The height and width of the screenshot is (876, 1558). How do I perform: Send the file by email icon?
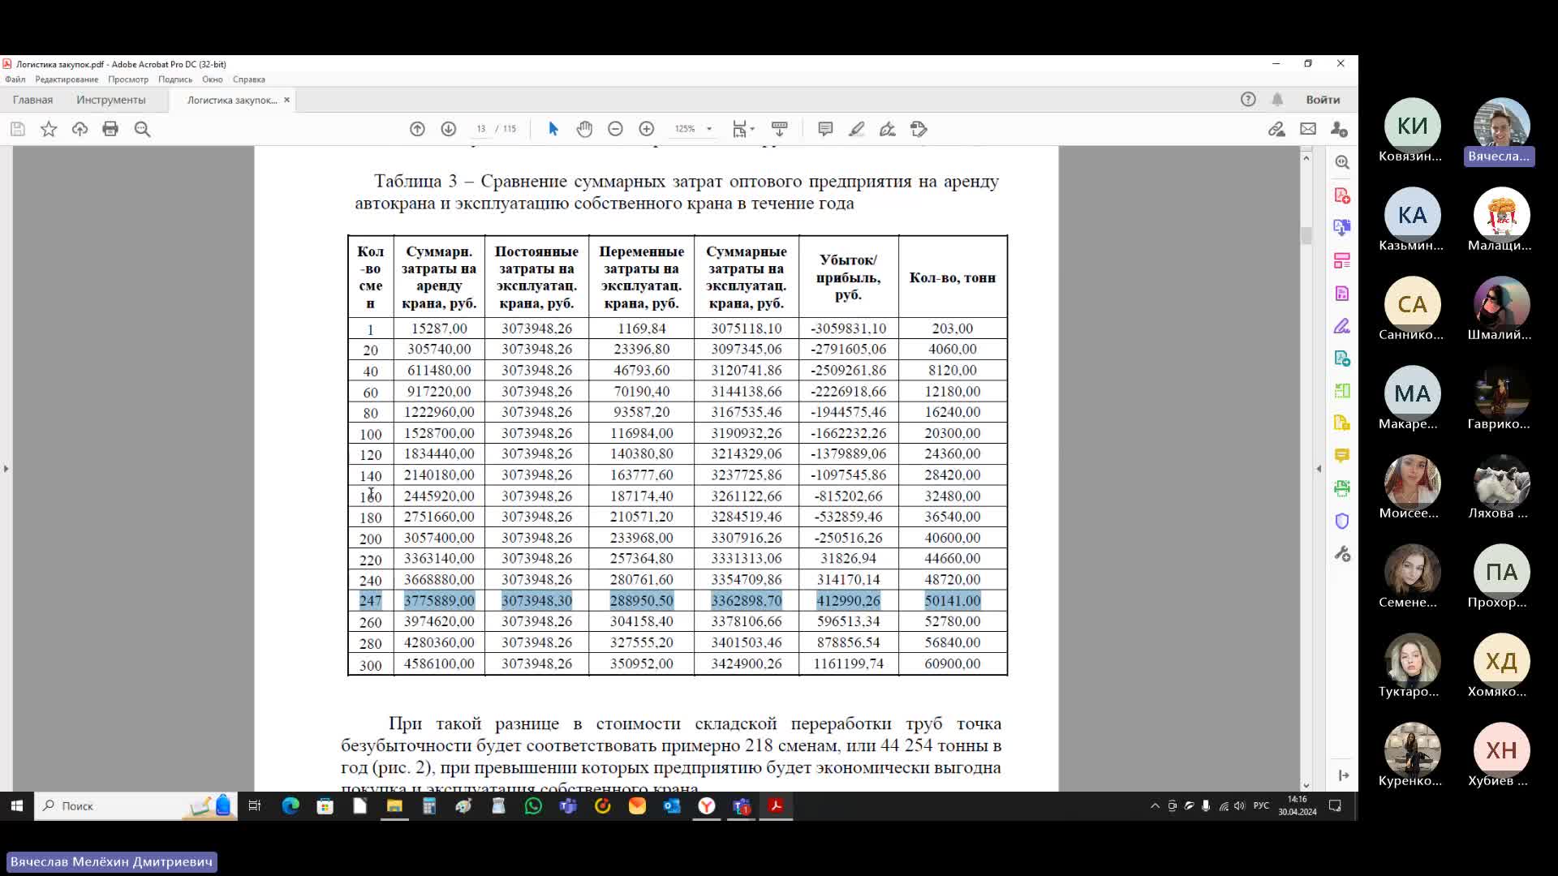1308,129
